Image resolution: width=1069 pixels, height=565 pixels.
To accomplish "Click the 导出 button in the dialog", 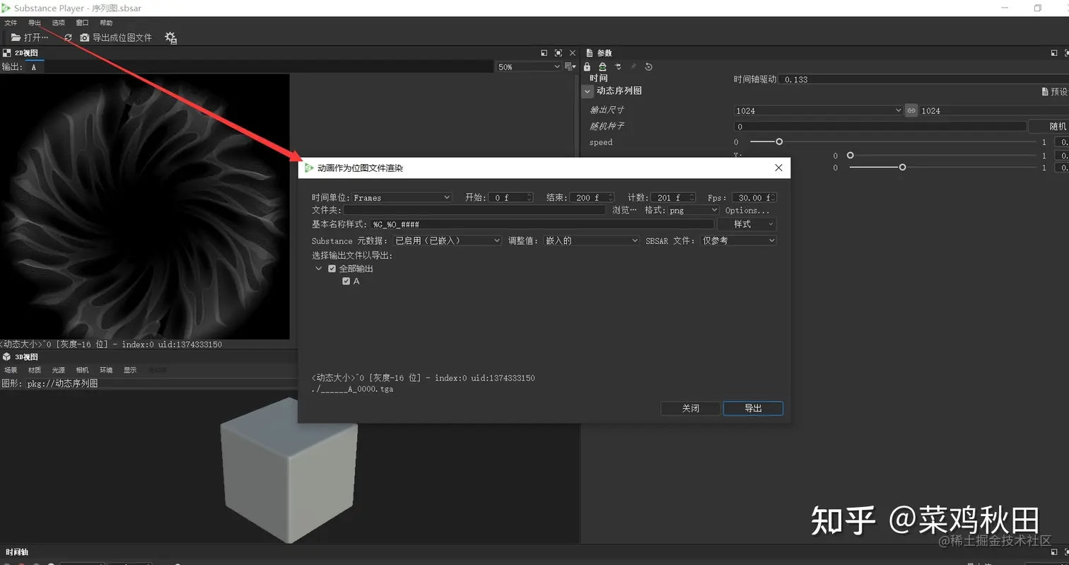I will [753, 408].
